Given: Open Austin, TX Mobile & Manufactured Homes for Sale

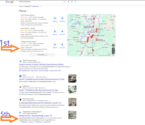Looking at the screenshot, I should [x=39, y=90].
